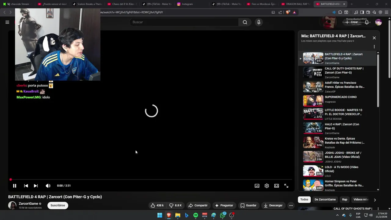The image size is (391, 220).
Task: Toggle subtitles on the player
Action: (257, 185)
